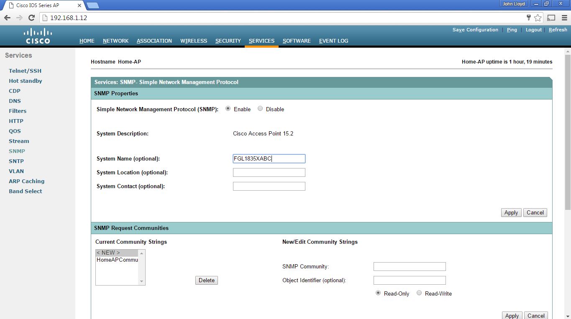Open the EVENT LOG menu
Image resolution: width=571 pixels, height=319 pixels.
coord(333,41)
